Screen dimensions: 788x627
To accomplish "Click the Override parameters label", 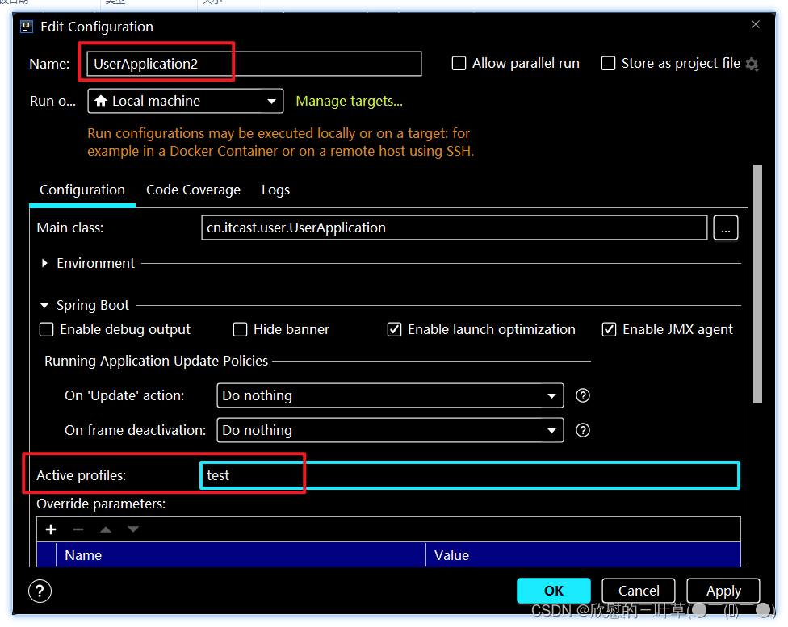I will tap(101, 504).
